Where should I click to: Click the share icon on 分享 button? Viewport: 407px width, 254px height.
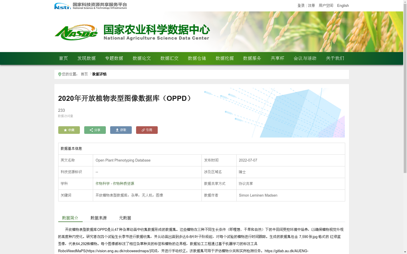91,130
